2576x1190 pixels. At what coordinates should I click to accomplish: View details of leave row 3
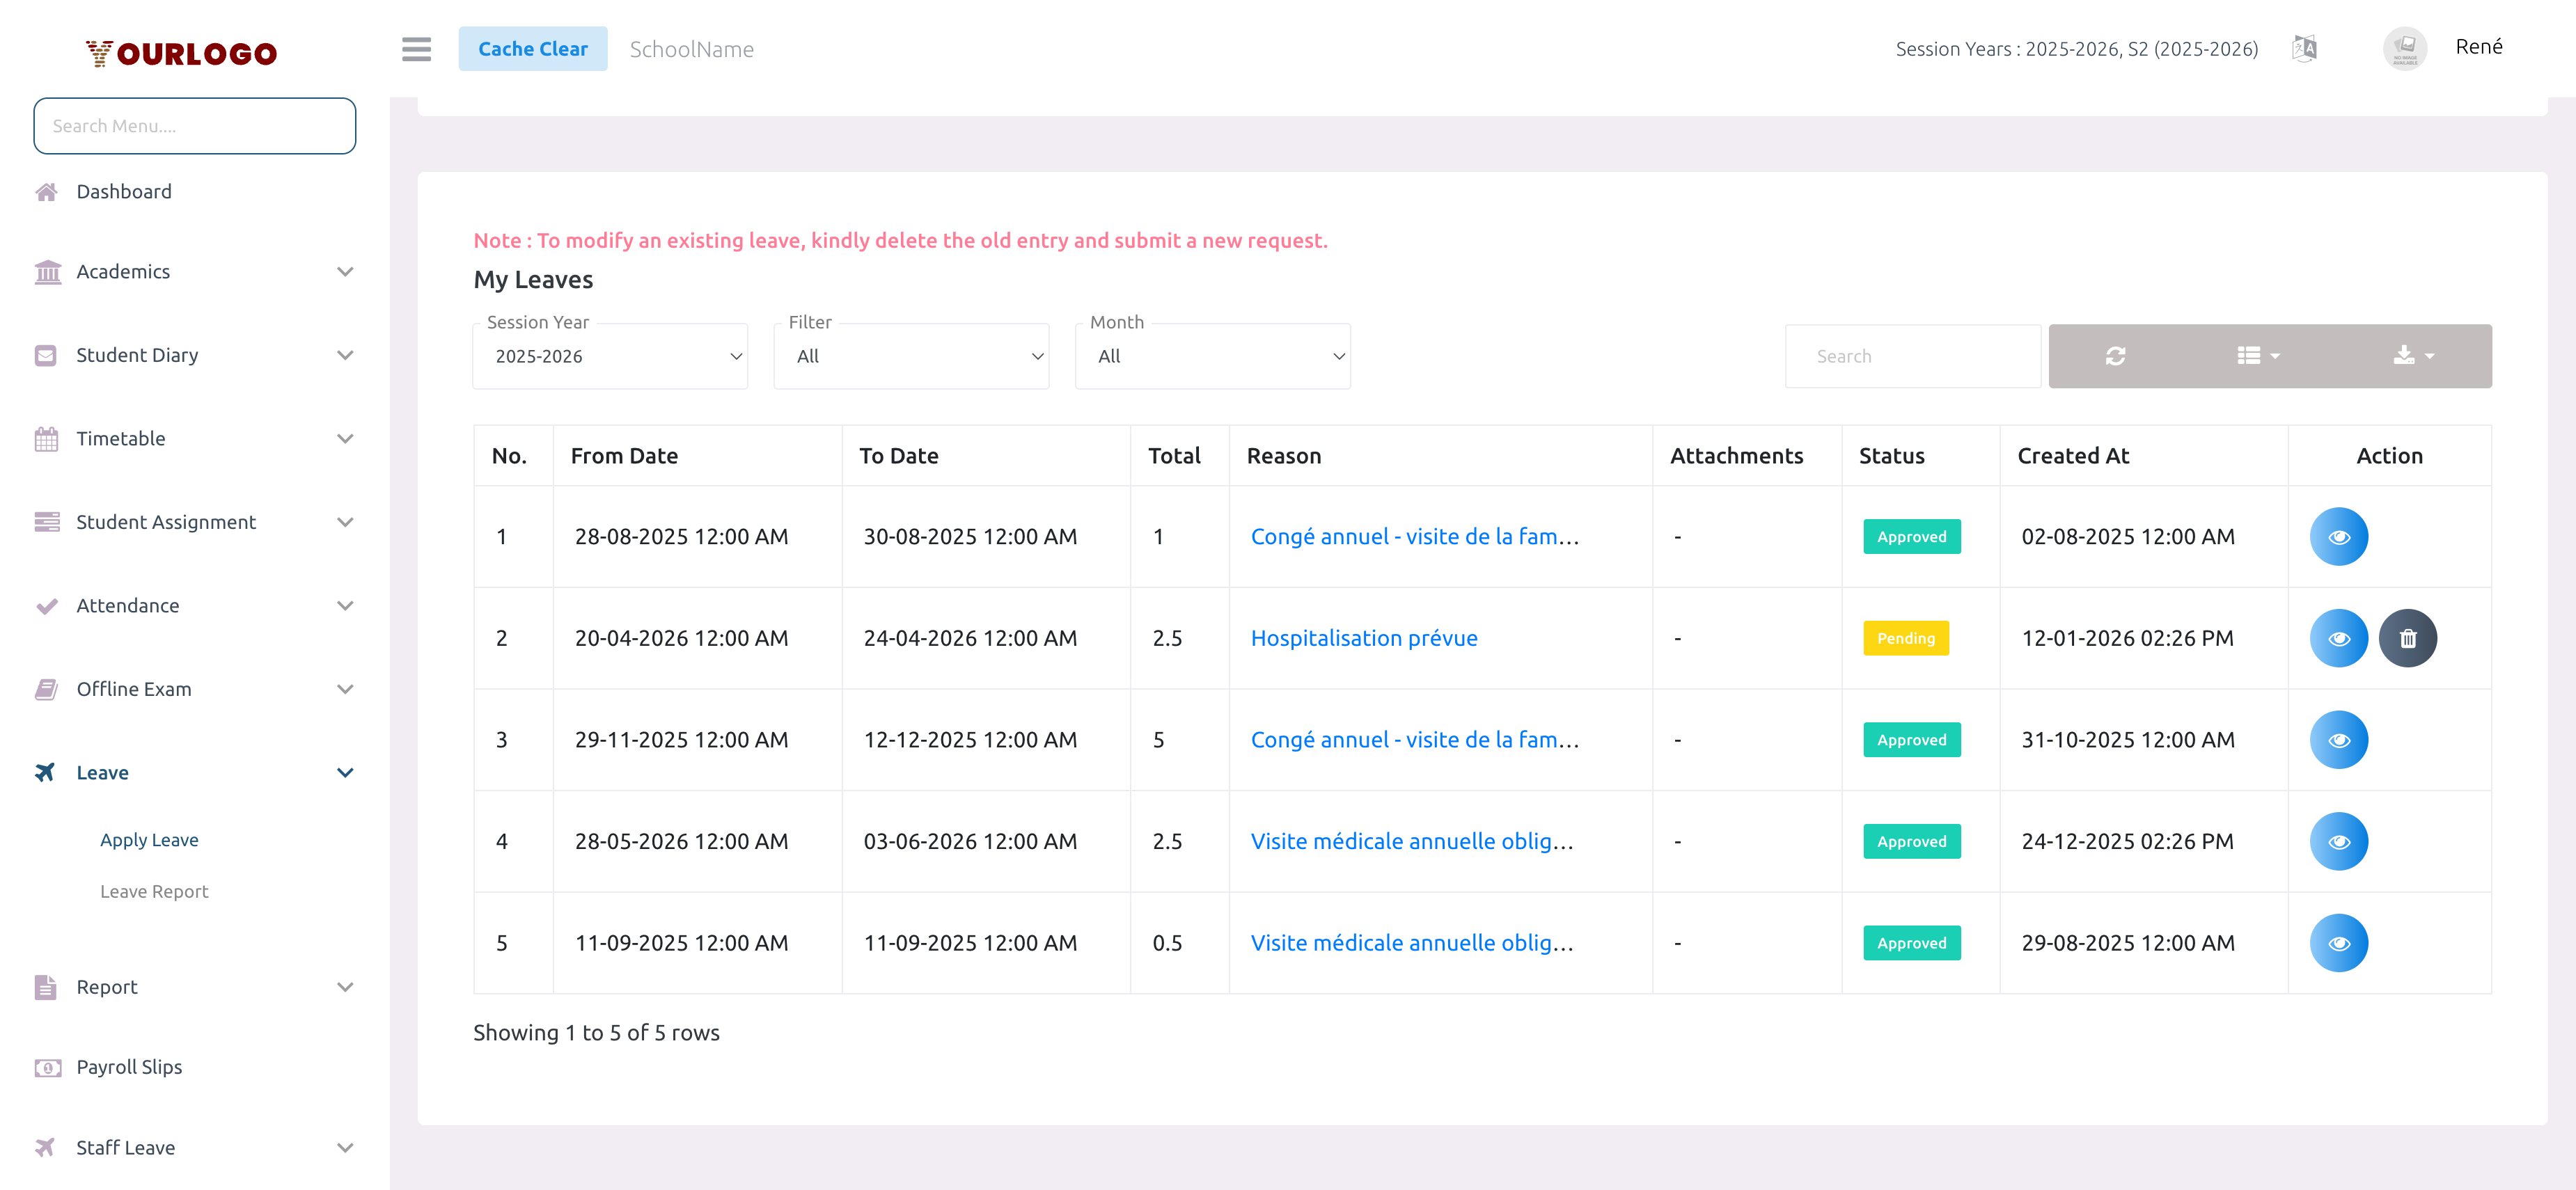pyautogui.click(x=2338, y=740)
